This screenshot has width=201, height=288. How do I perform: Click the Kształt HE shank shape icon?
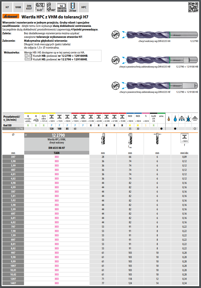28,59
